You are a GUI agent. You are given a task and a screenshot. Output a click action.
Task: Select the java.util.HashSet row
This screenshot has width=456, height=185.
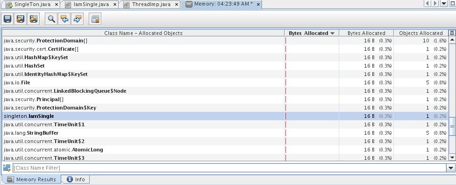(x=225, y=66)
